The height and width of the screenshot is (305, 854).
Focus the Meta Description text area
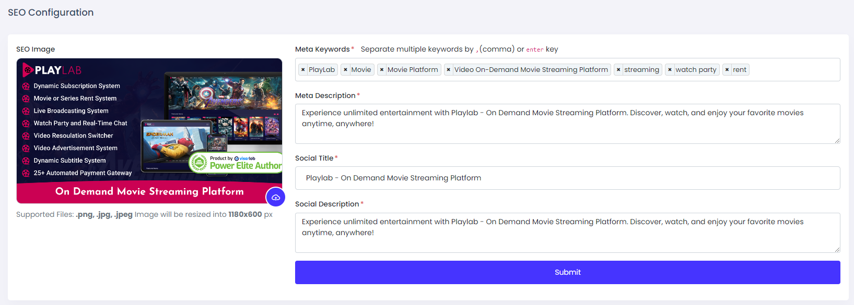point(567,124)
